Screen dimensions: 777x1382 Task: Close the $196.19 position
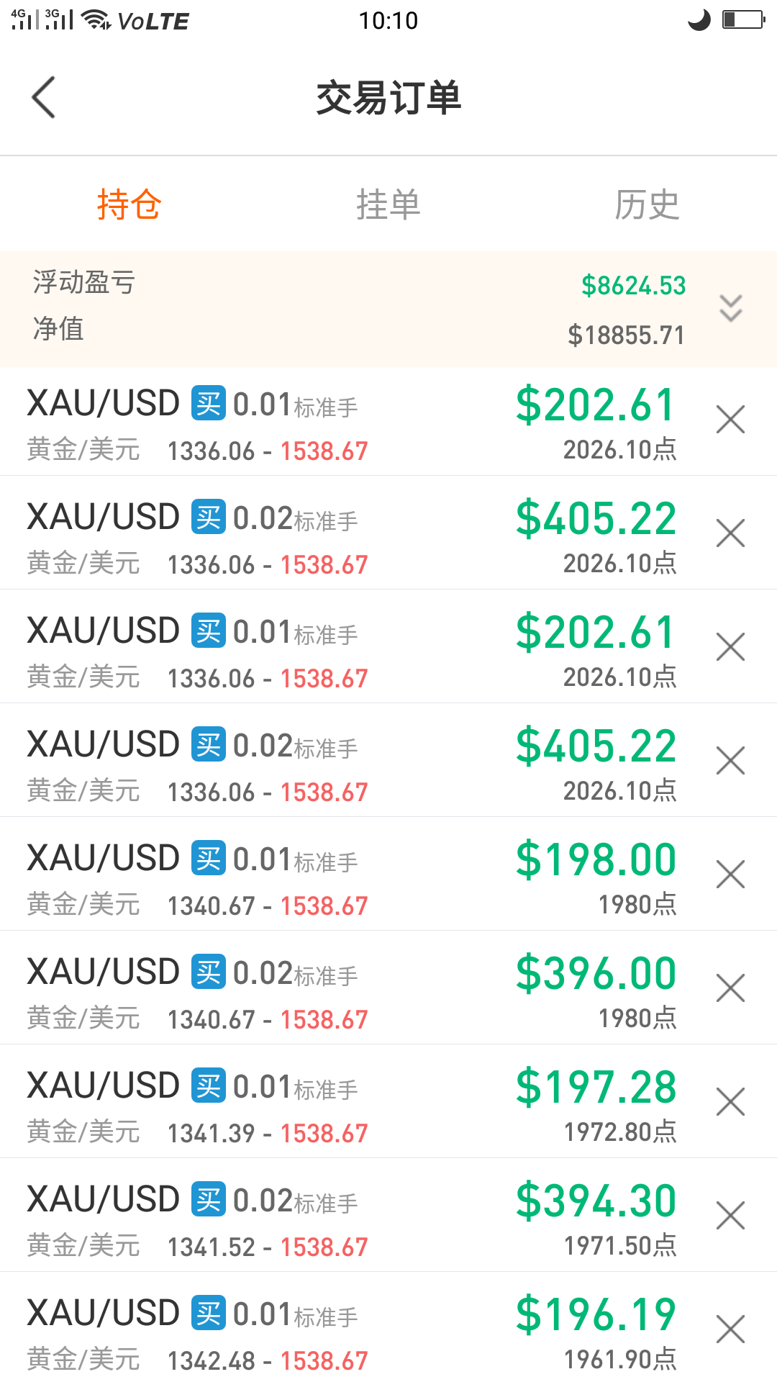(730, 1329)
